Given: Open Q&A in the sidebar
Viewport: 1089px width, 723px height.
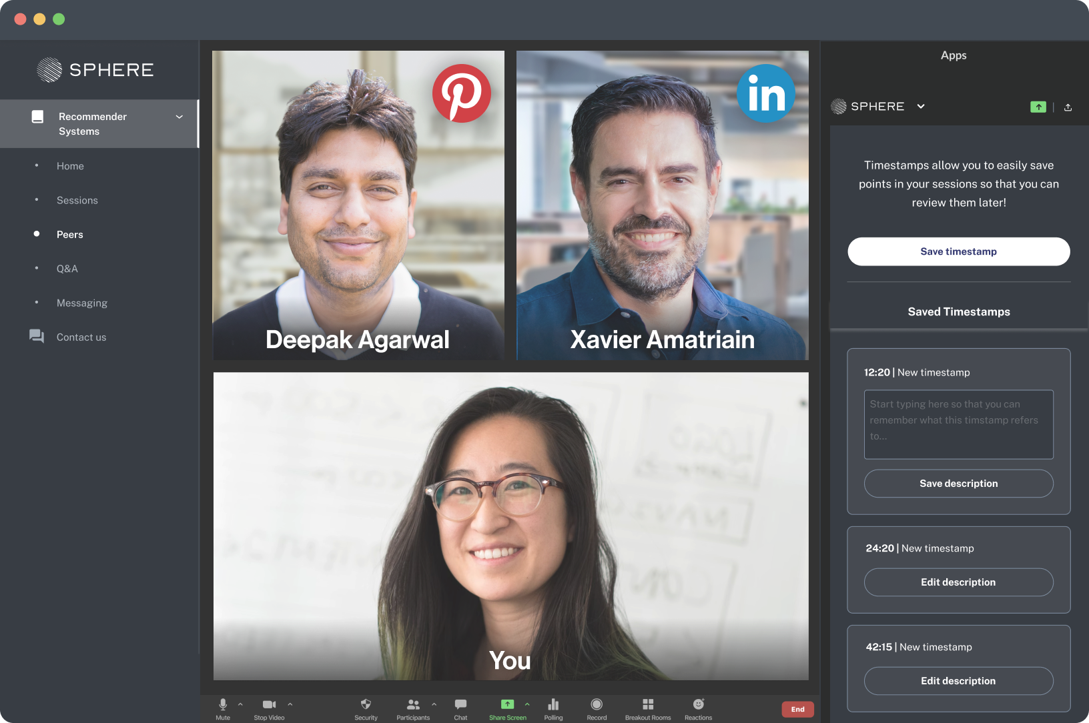Looking at the screenshot, I should click(67, 269).
